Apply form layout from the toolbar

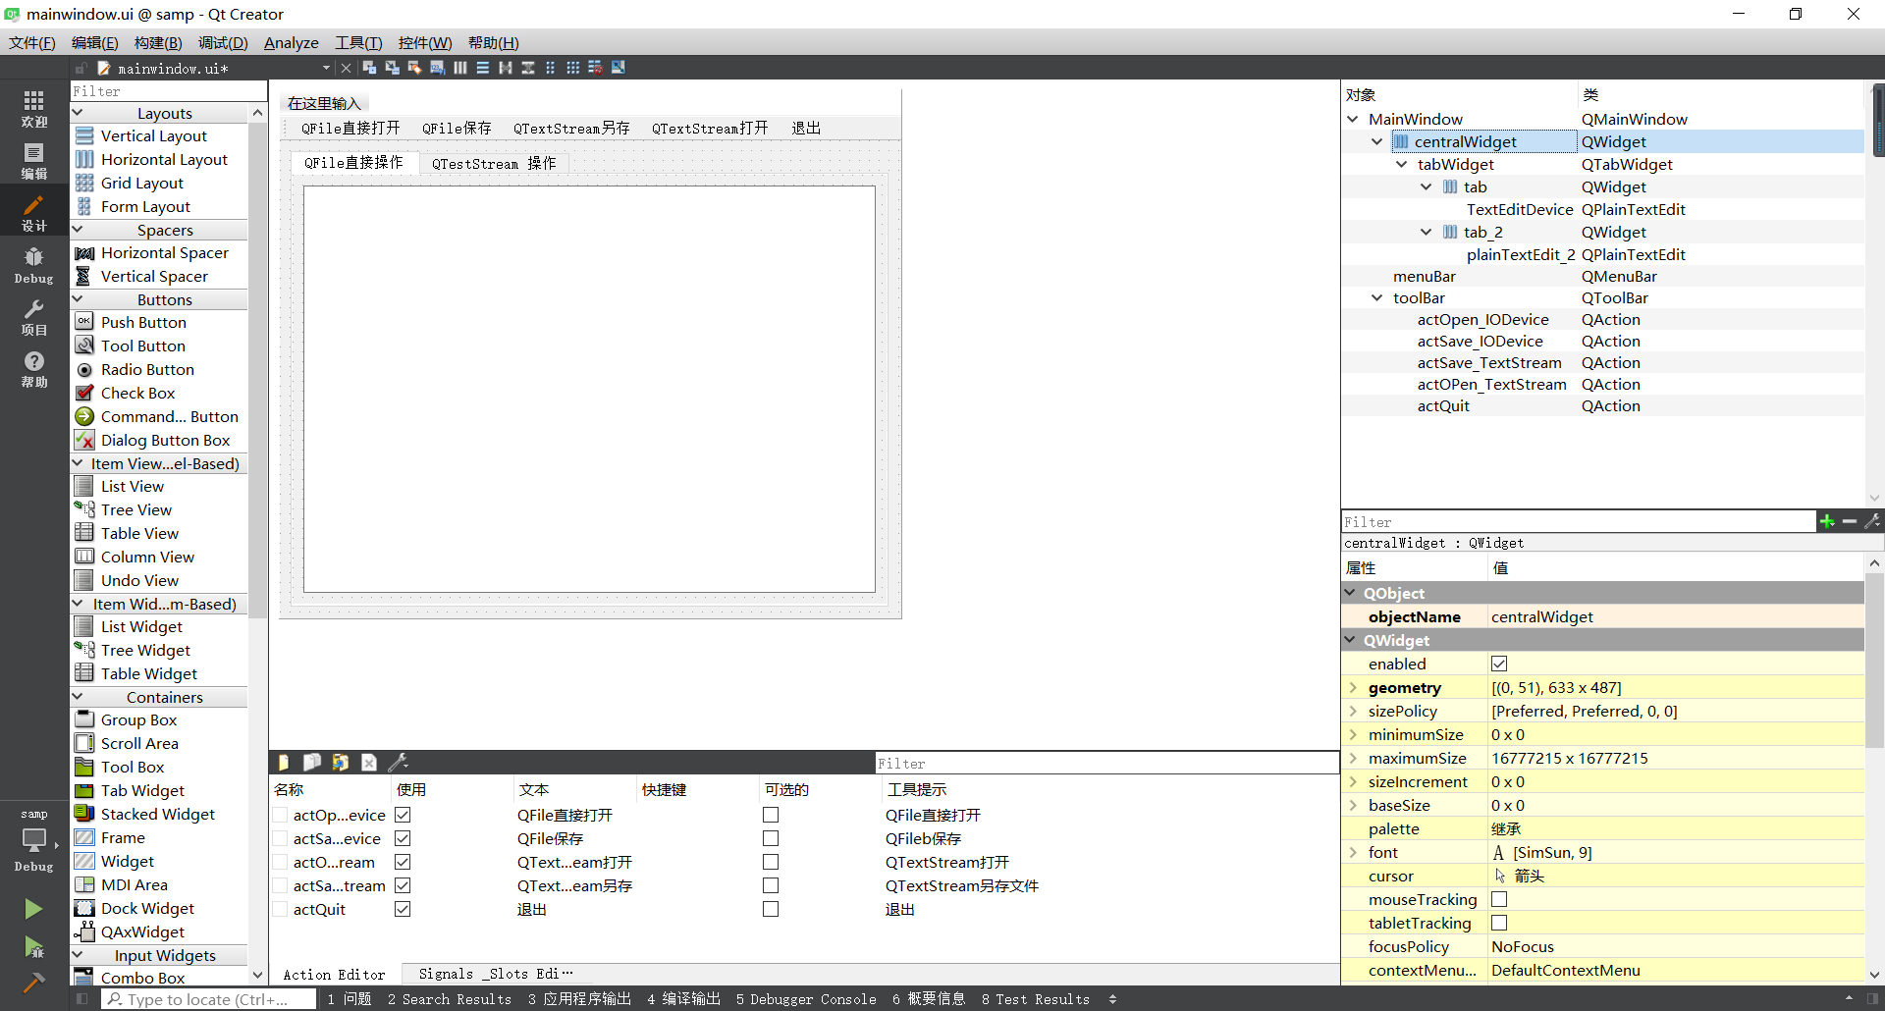[550, 68]
